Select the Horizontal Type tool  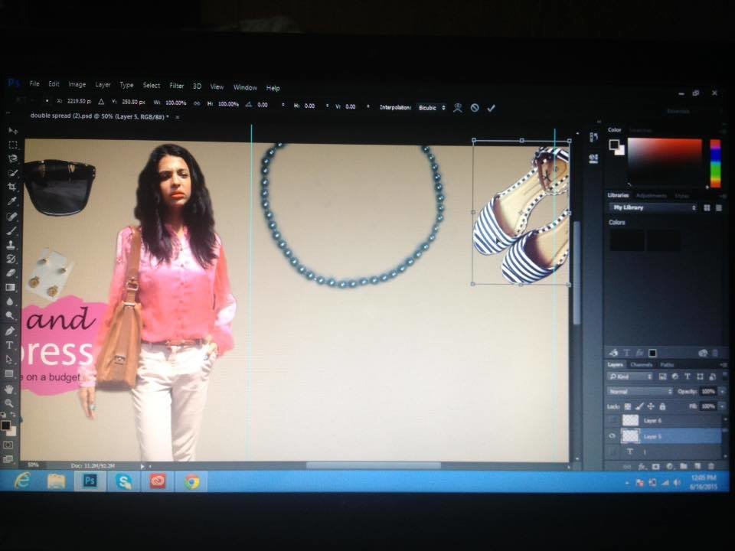tap(9, 345)
